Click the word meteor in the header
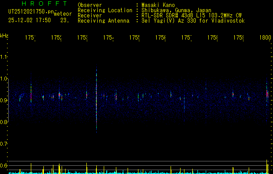 63,14
